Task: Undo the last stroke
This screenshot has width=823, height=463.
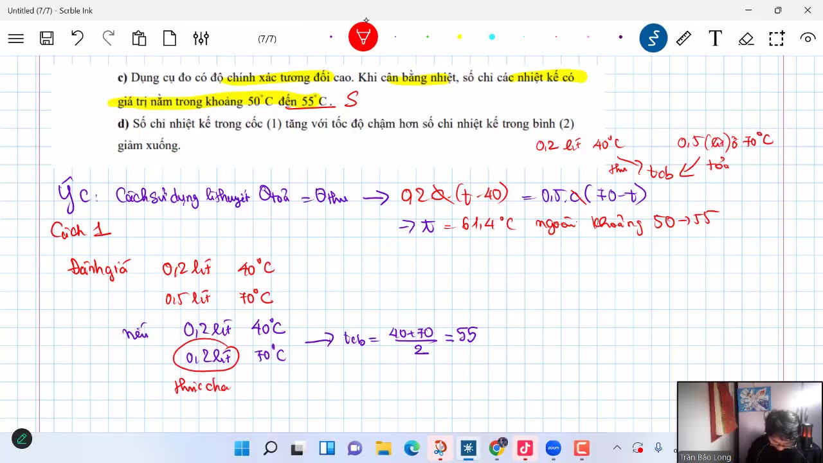Action: click(x=77, y=38)
